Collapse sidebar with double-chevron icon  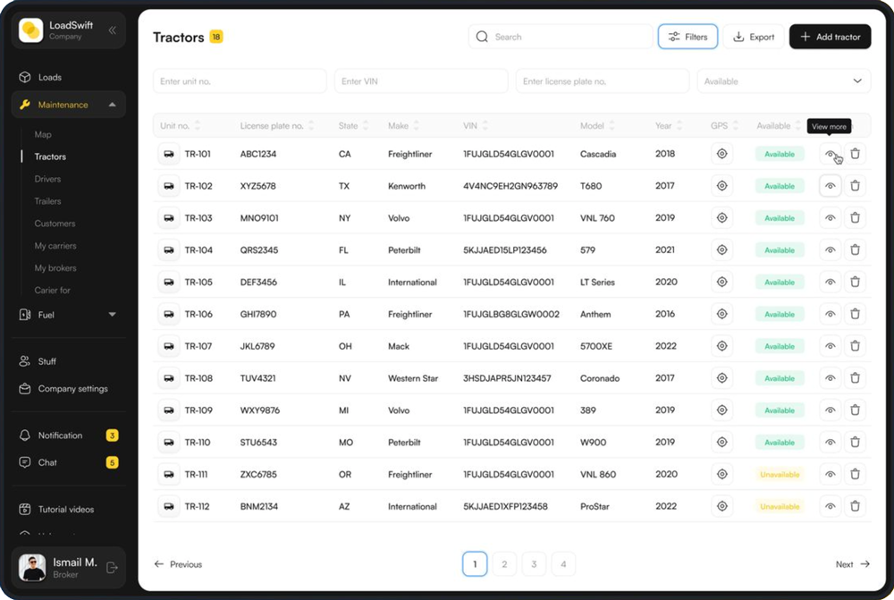coord(113,30)
